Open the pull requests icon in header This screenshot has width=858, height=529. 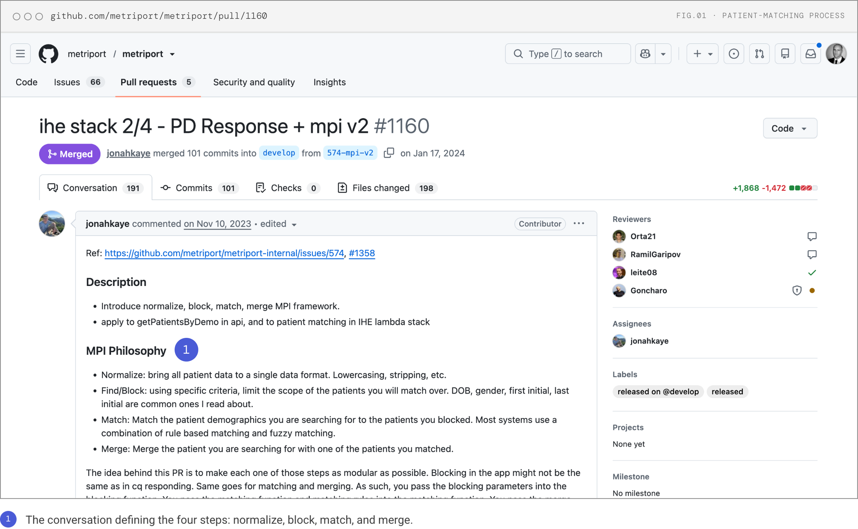pos(759,54)
